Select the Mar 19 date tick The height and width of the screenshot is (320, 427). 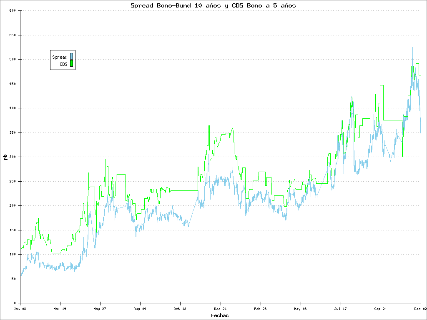(x=60, y=309)
